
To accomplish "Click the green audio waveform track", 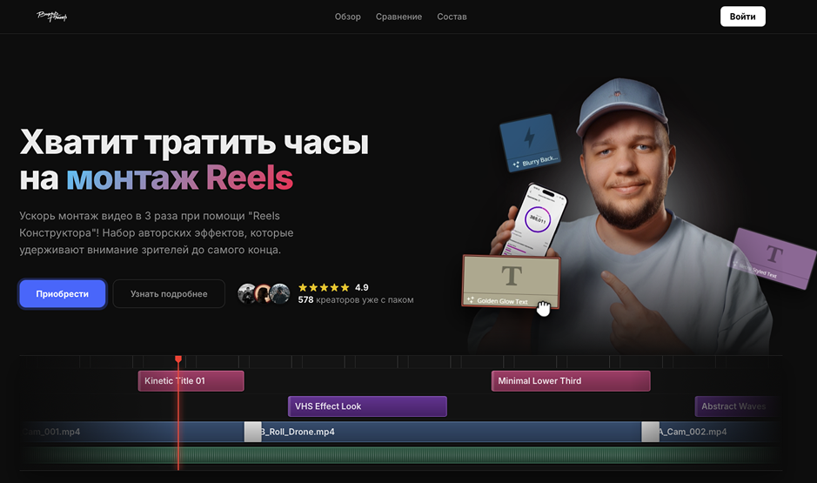I will (x=400, y=455).
